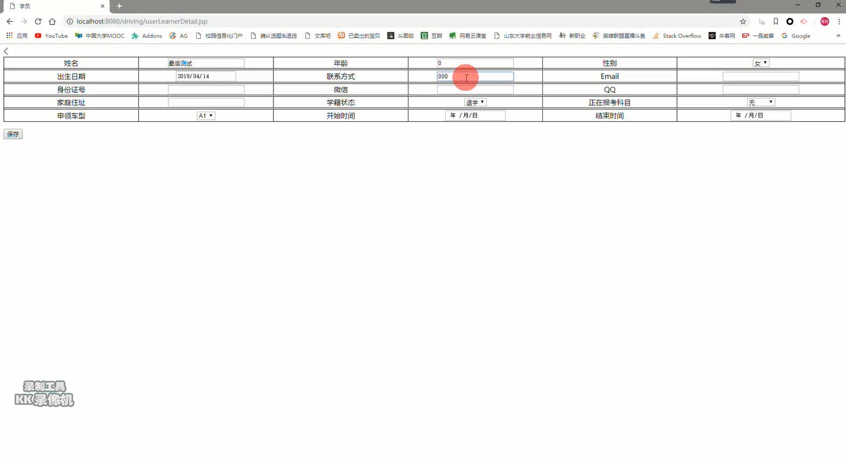Close the 学员 tab

(103, 6)
